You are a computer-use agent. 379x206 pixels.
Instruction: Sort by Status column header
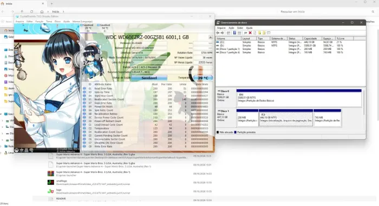[295, 38]
